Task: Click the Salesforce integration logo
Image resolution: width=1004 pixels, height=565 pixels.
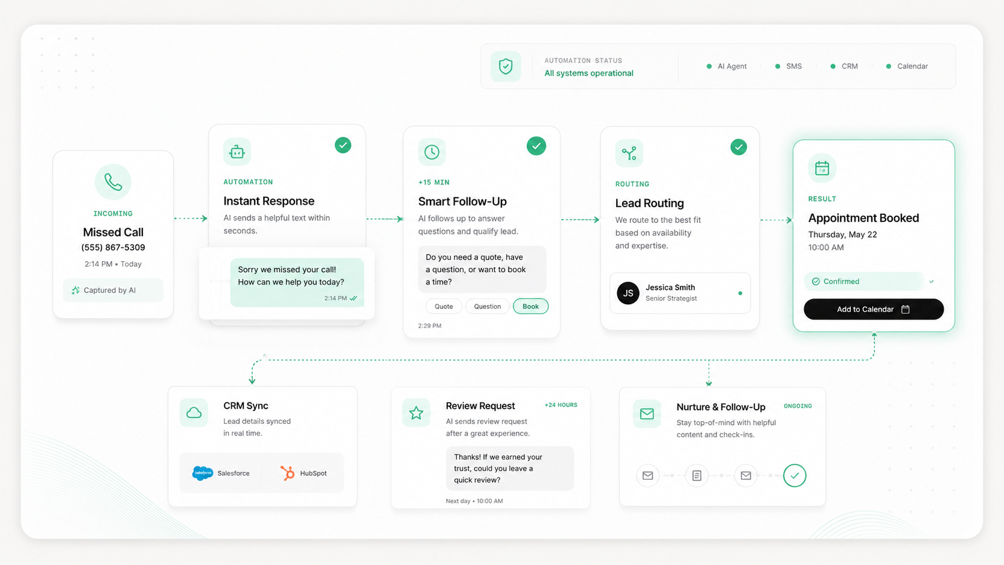Action: [x=202, y=473]
